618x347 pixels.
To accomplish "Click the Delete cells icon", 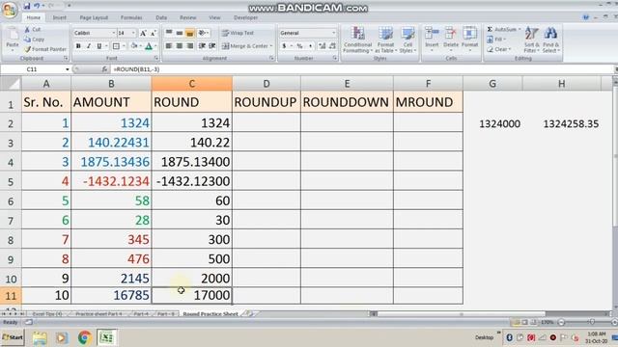I will pos(451,34).
